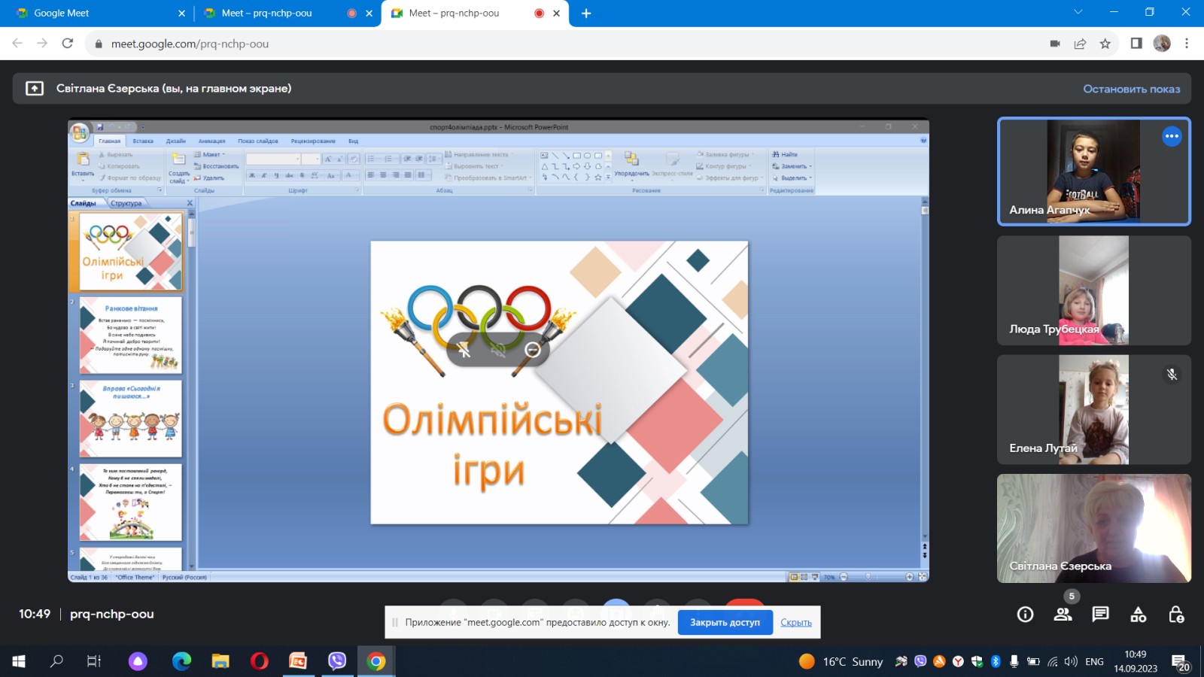Open Chrome three-dot menu
Viewport: 1204px width, 677px height.
pyautogui.click(x=1187, y=44)
